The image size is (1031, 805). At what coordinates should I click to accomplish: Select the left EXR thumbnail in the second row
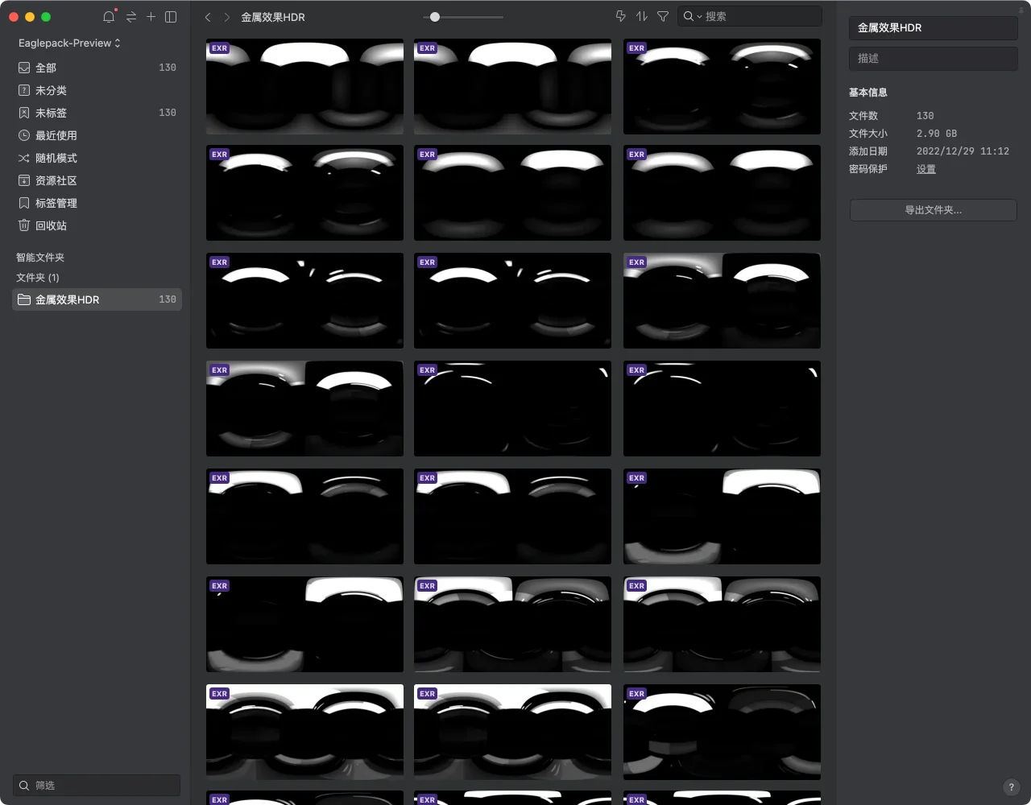[x=304, y=192]
